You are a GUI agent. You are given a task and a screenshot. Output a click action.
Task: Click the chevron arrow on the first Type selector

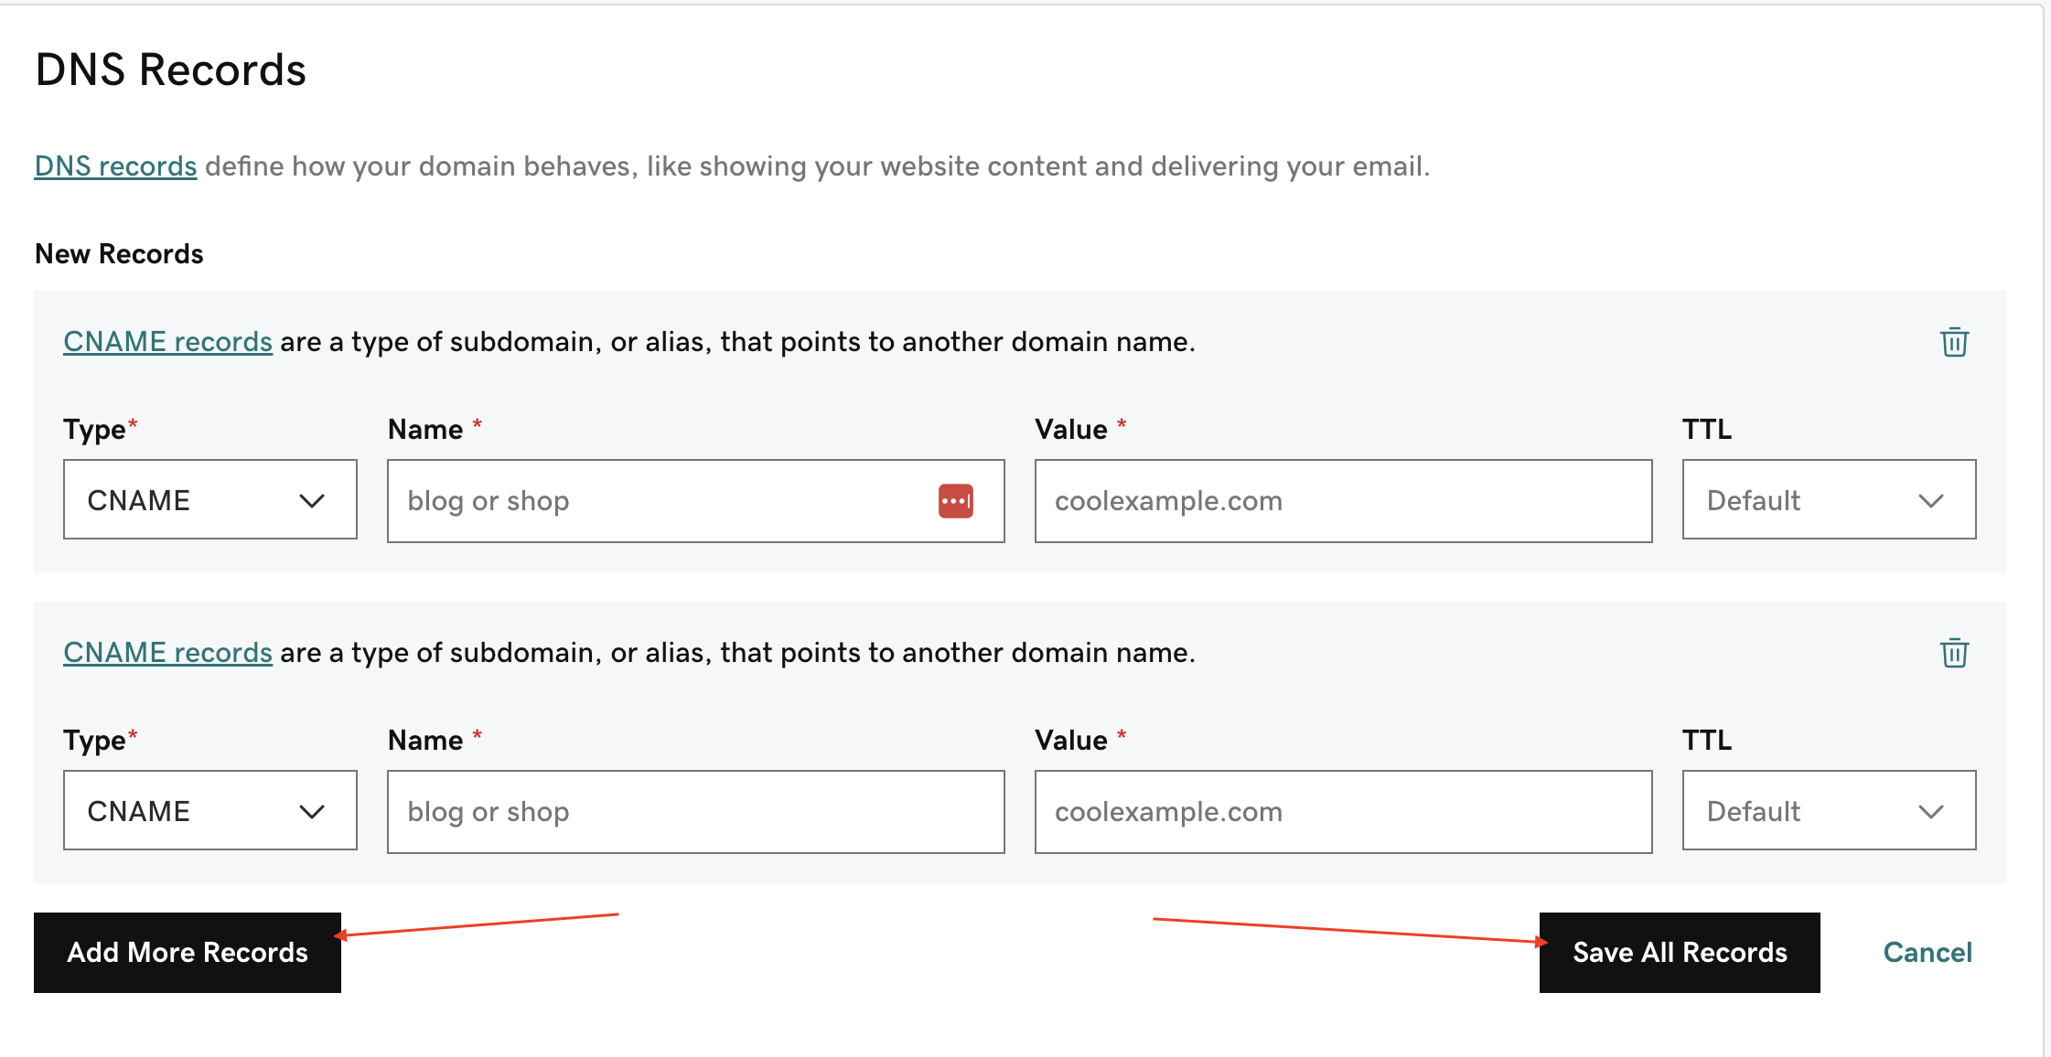click(x=312, y=501)
